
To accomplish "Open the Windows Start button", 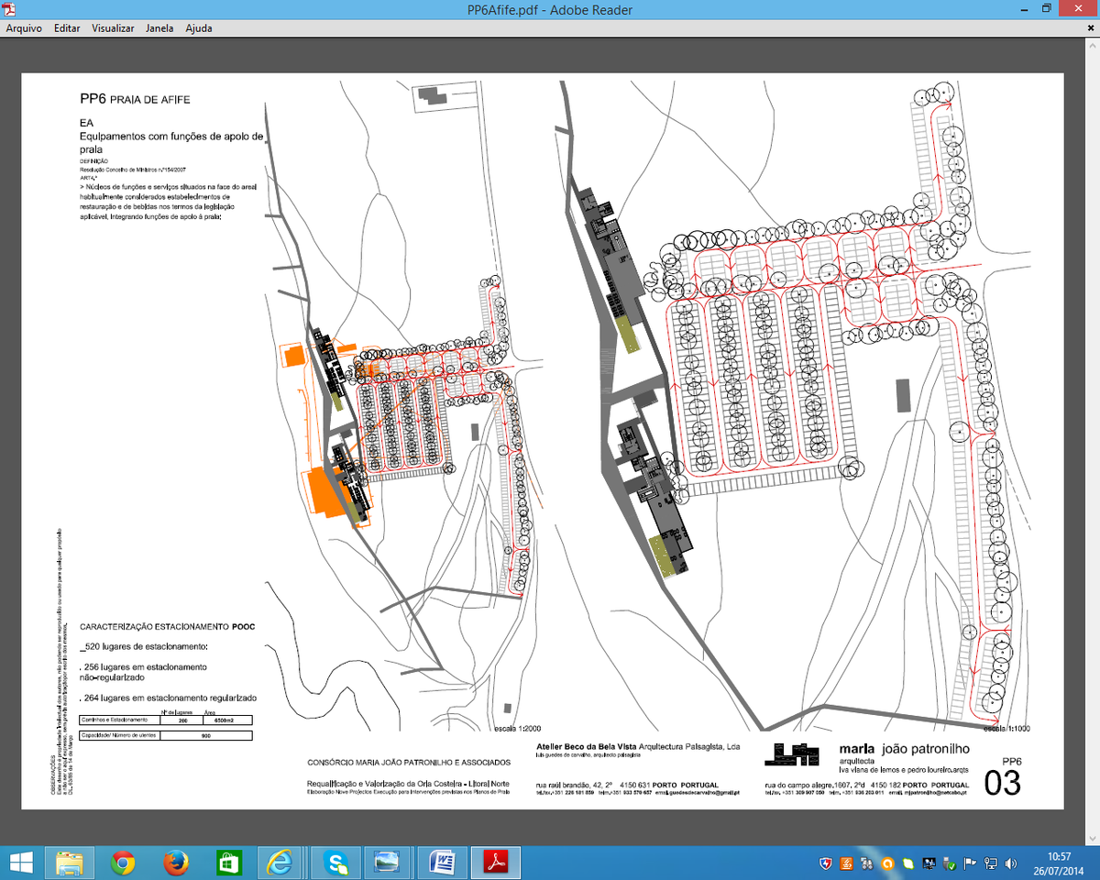I will click(21, 863).
